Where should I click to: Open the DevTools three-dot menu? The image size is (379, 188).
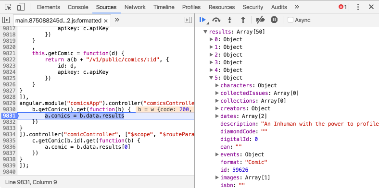click(x=358, y=7)
